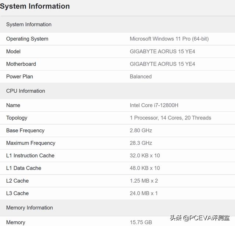Image resolution: width=235 pixels, height=226 pixels.
Task: Click the 'Operating System' label
Action: pos(27,39)
